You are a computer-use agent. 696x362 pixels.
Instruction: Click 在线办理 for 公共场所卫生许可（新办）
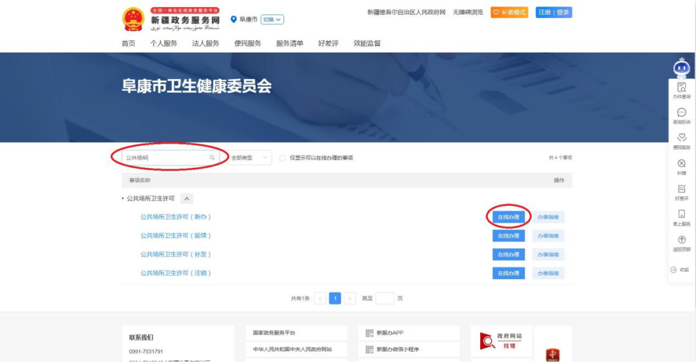coord(508,217)
